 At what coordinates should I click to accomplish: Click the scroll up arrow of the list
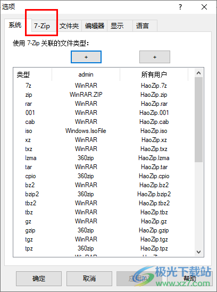tap(198, 73)
